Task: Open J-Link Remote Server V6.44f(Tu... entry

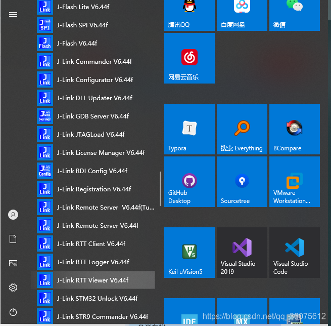Action: click(x=93, y=207)
